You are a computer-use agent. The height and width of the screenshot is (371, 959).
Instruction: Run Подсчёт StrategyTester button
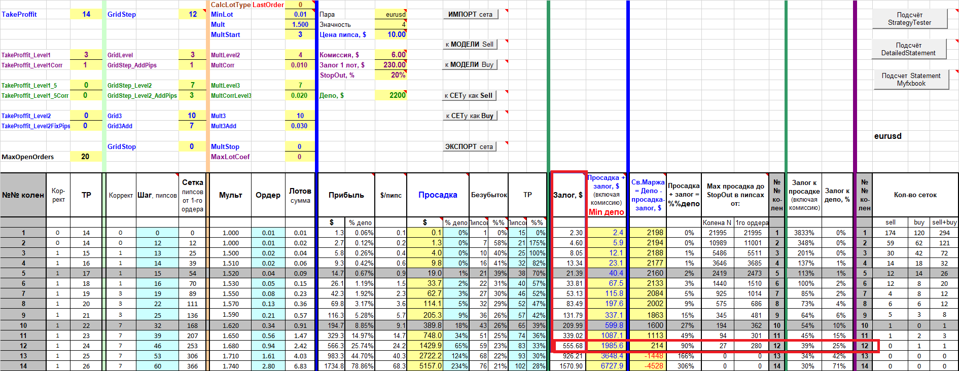coord(909,19)
